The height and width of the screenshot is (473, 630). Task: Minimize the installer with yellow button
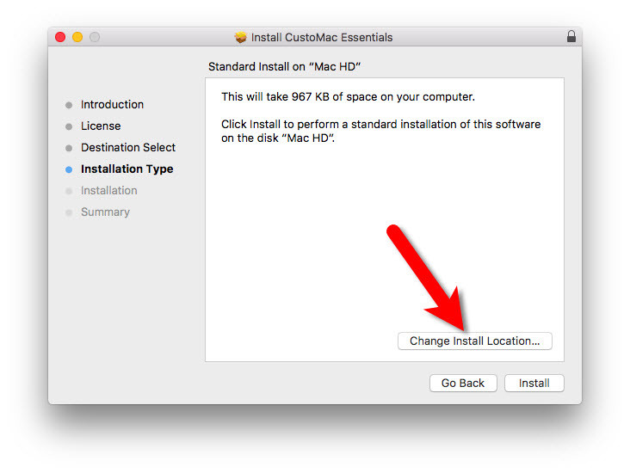pyautogui.click(x=77, y=37)
